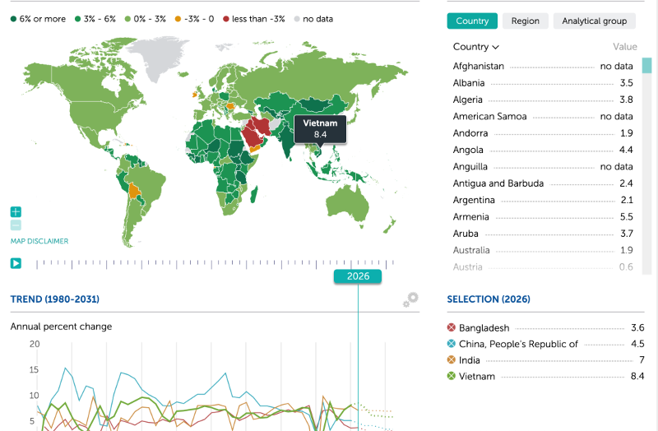658x431 pixels.
Task: Click Vietnam name in the selection list
Action: click(x=477, y=376)
